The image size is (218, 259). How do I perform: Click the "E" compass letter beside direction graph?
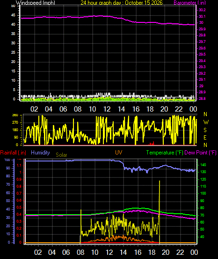[205, 137]
